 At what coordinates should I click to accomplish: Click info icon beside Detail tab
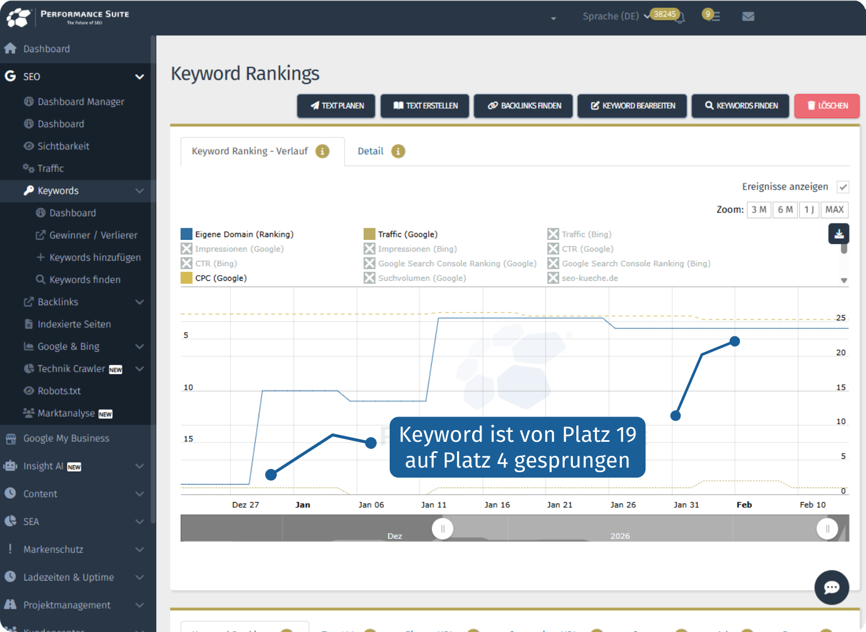click(x=398, y=152)
